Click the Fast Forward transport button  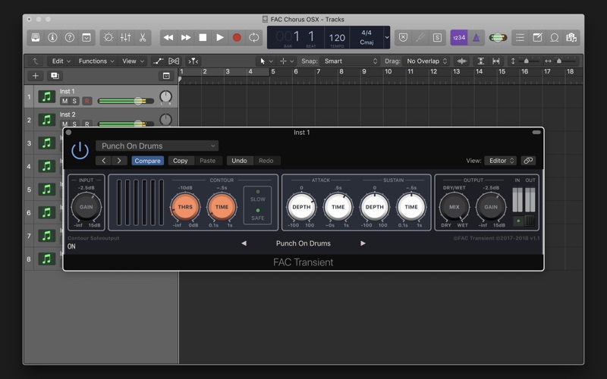186,37
